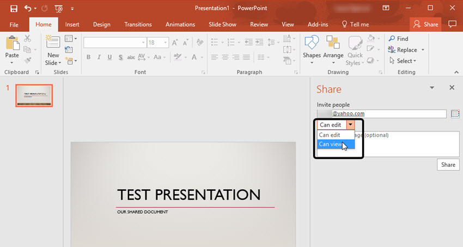The width and height of the screenshot is (463, 247).
Task: Toggle text Shadow formatting
Action: click(x=120, y=57)
